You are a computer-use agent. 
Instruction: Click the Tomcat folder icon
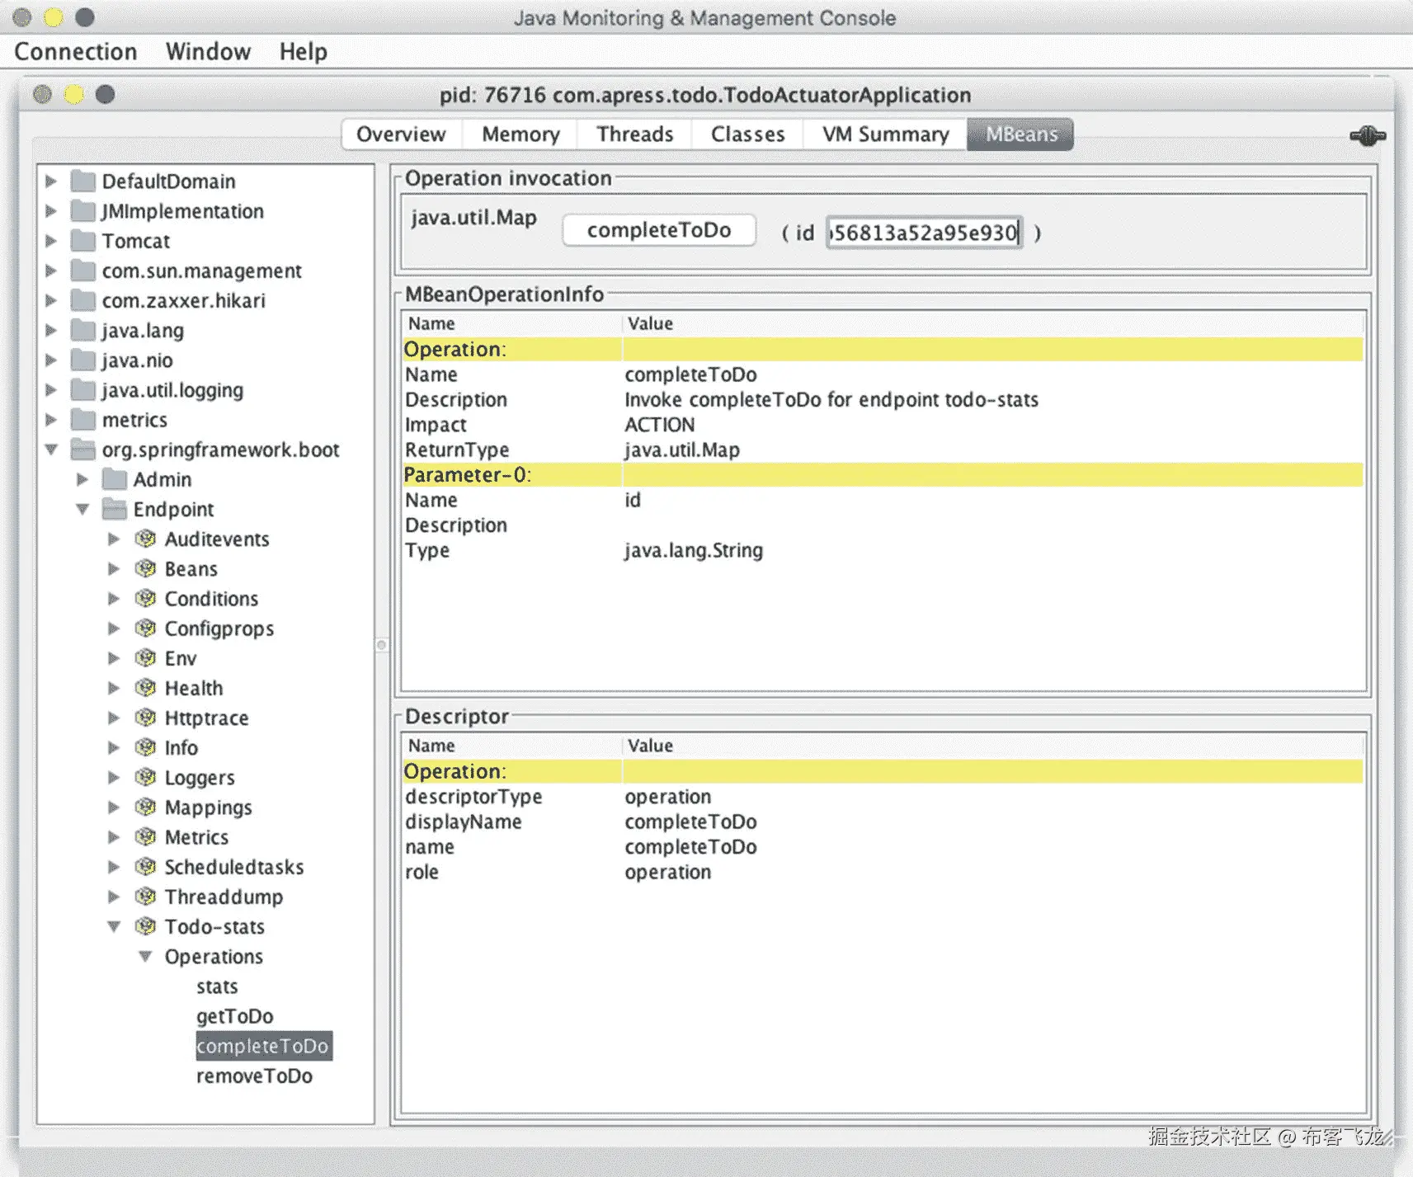point(82,240)
